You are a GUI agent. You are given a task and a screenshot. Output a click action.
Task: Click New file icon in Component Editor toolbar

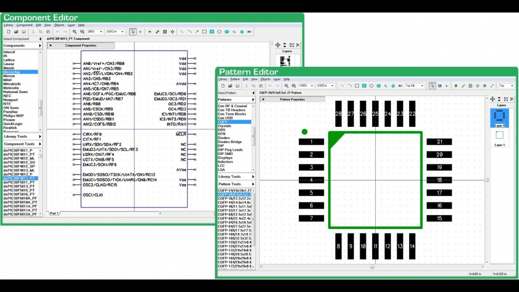coord(8,32)
